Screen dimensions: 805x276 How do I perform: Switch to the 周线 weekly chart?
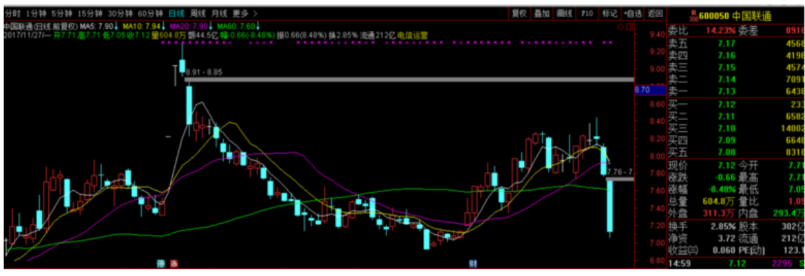tap(198, 13)
